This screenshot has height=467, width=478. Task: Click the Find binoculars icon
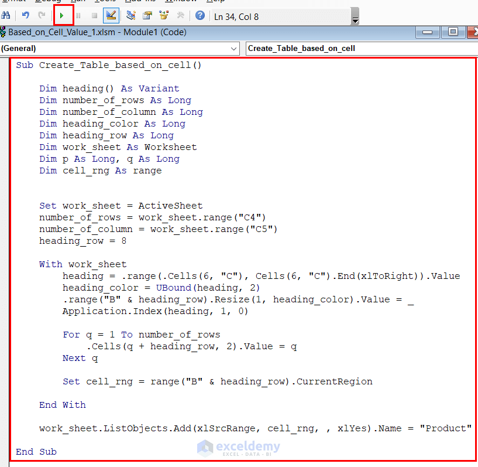pyautogui.click(x=5, y=15)
